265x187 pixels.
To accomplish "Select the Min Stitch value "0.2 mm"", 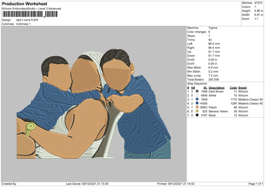I will (213, 71).
